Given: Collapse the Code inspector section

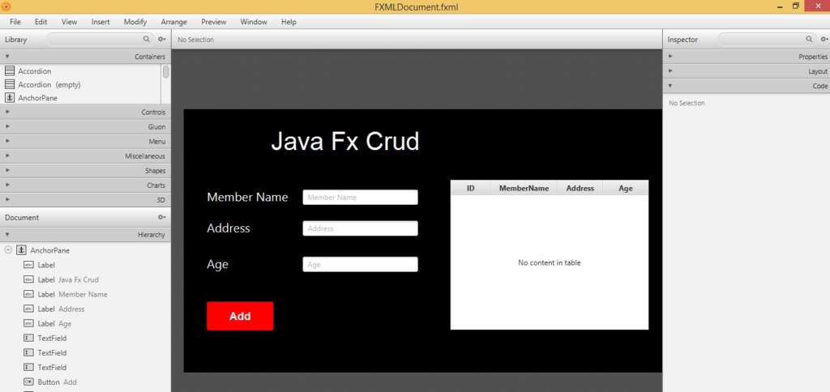Looking at the screenshot, I should tap(747, 86).
